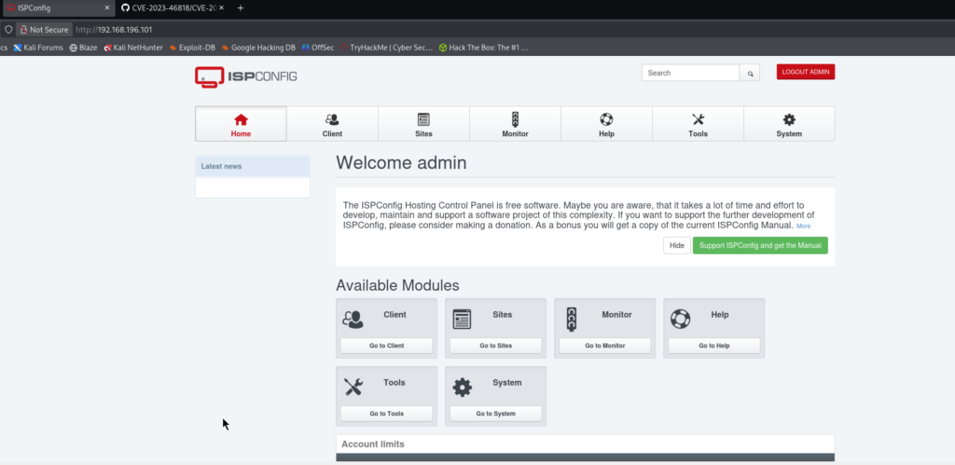Open the Help lifebuoy nav item
This screenshot has height=465, width=955.
606,124
